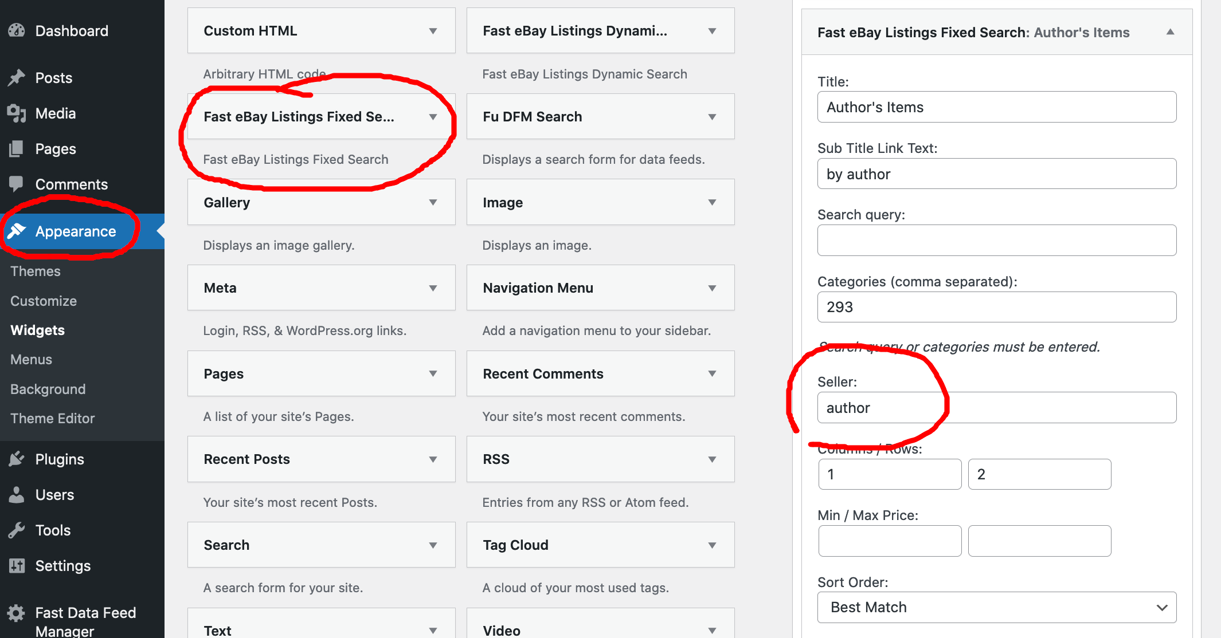Click the Fast Data Feed Manager gear icon

click(x=17, y=613)
